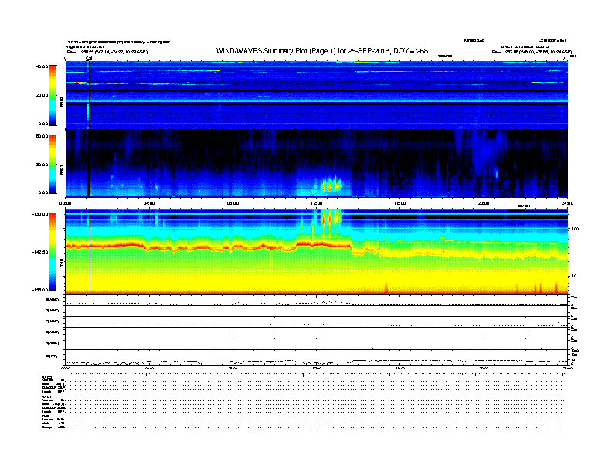
Task: Click the -130.00 TNR scale label
Action: (x=41, y=214)
